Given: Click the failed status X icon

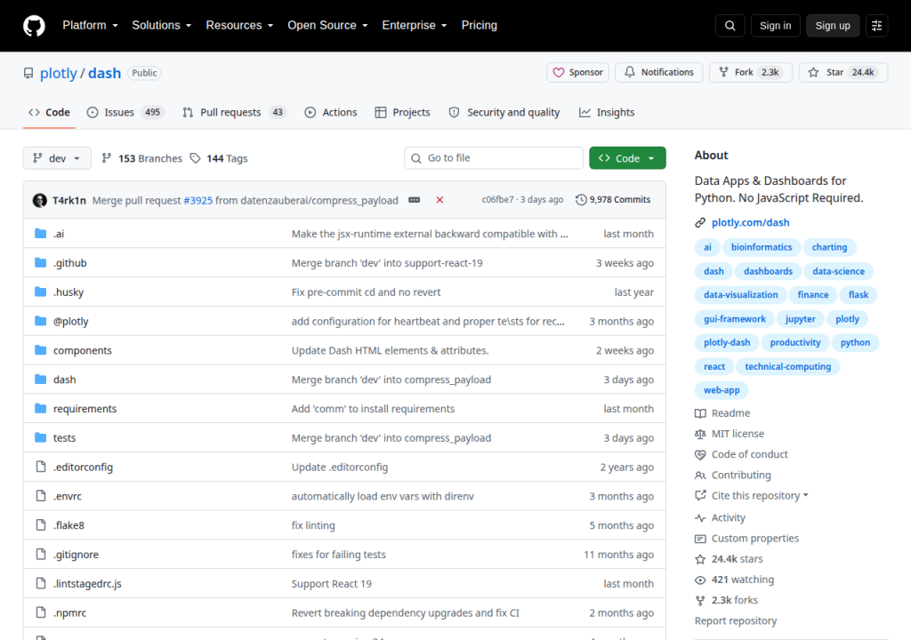Looking at the screenshot, I should [439, 200].
